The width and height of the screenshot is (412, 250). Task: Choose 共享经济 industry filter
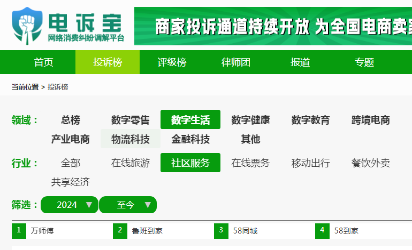pyautogui.click(x=71, y=182)
